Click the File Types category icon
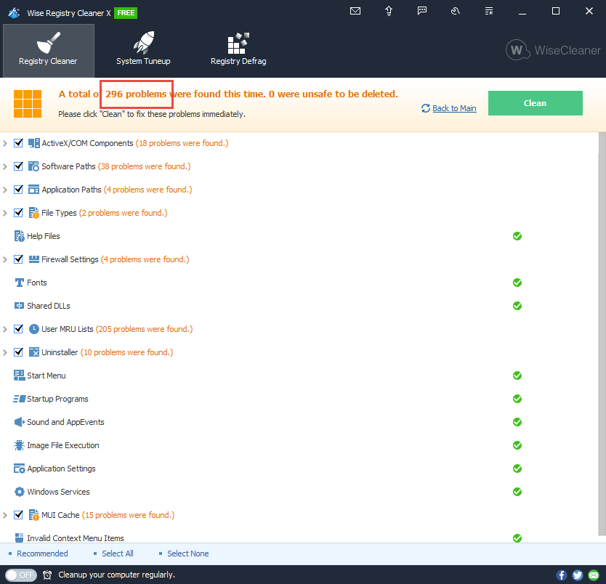The width and height of the screenshot is (606, 584). (x=34, y=213)
